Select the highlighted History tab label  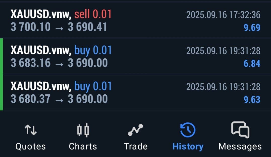[188, 146]
